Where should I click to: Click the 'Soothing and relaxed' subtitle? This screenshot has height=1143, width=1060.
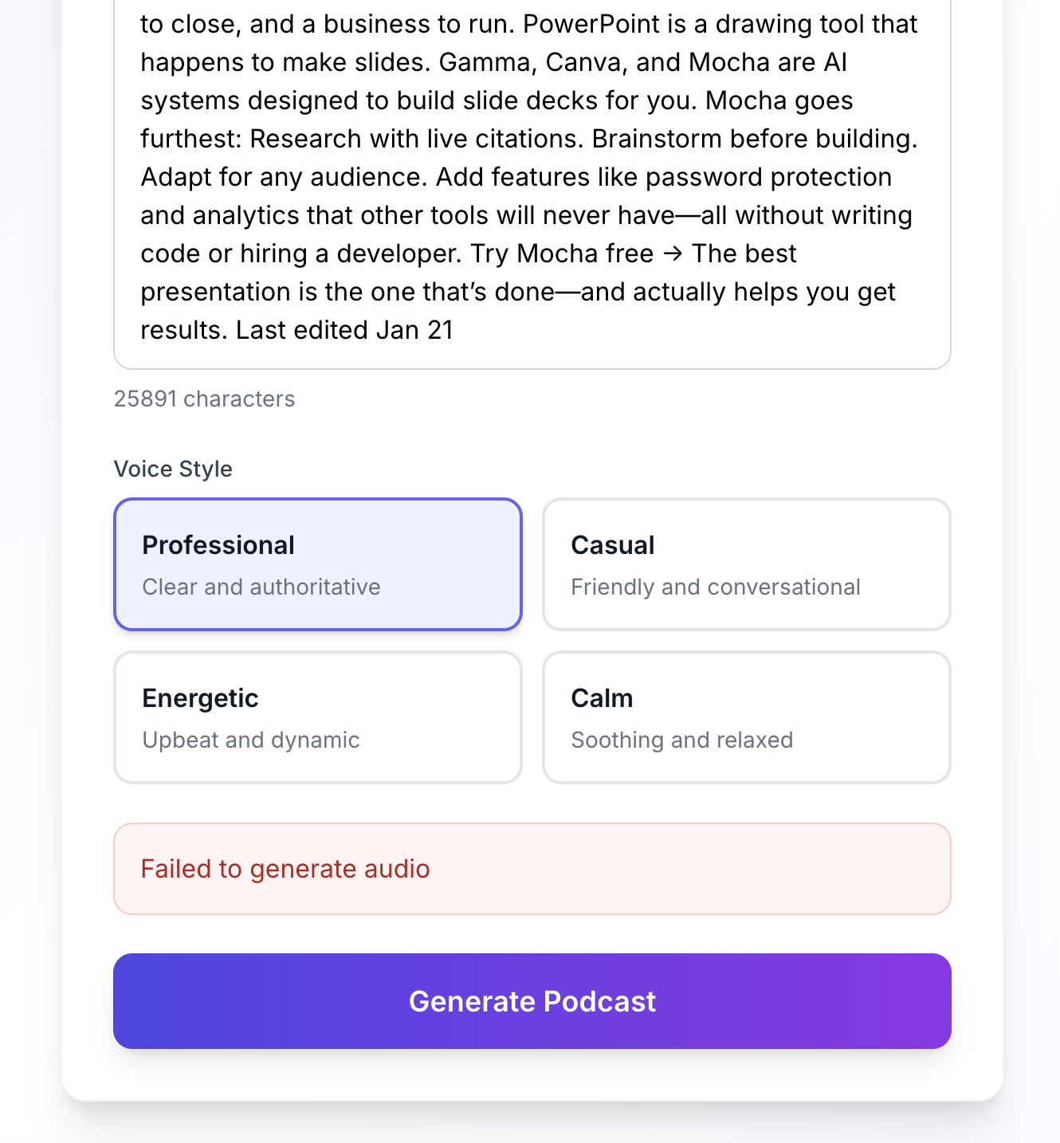point(682,740)
